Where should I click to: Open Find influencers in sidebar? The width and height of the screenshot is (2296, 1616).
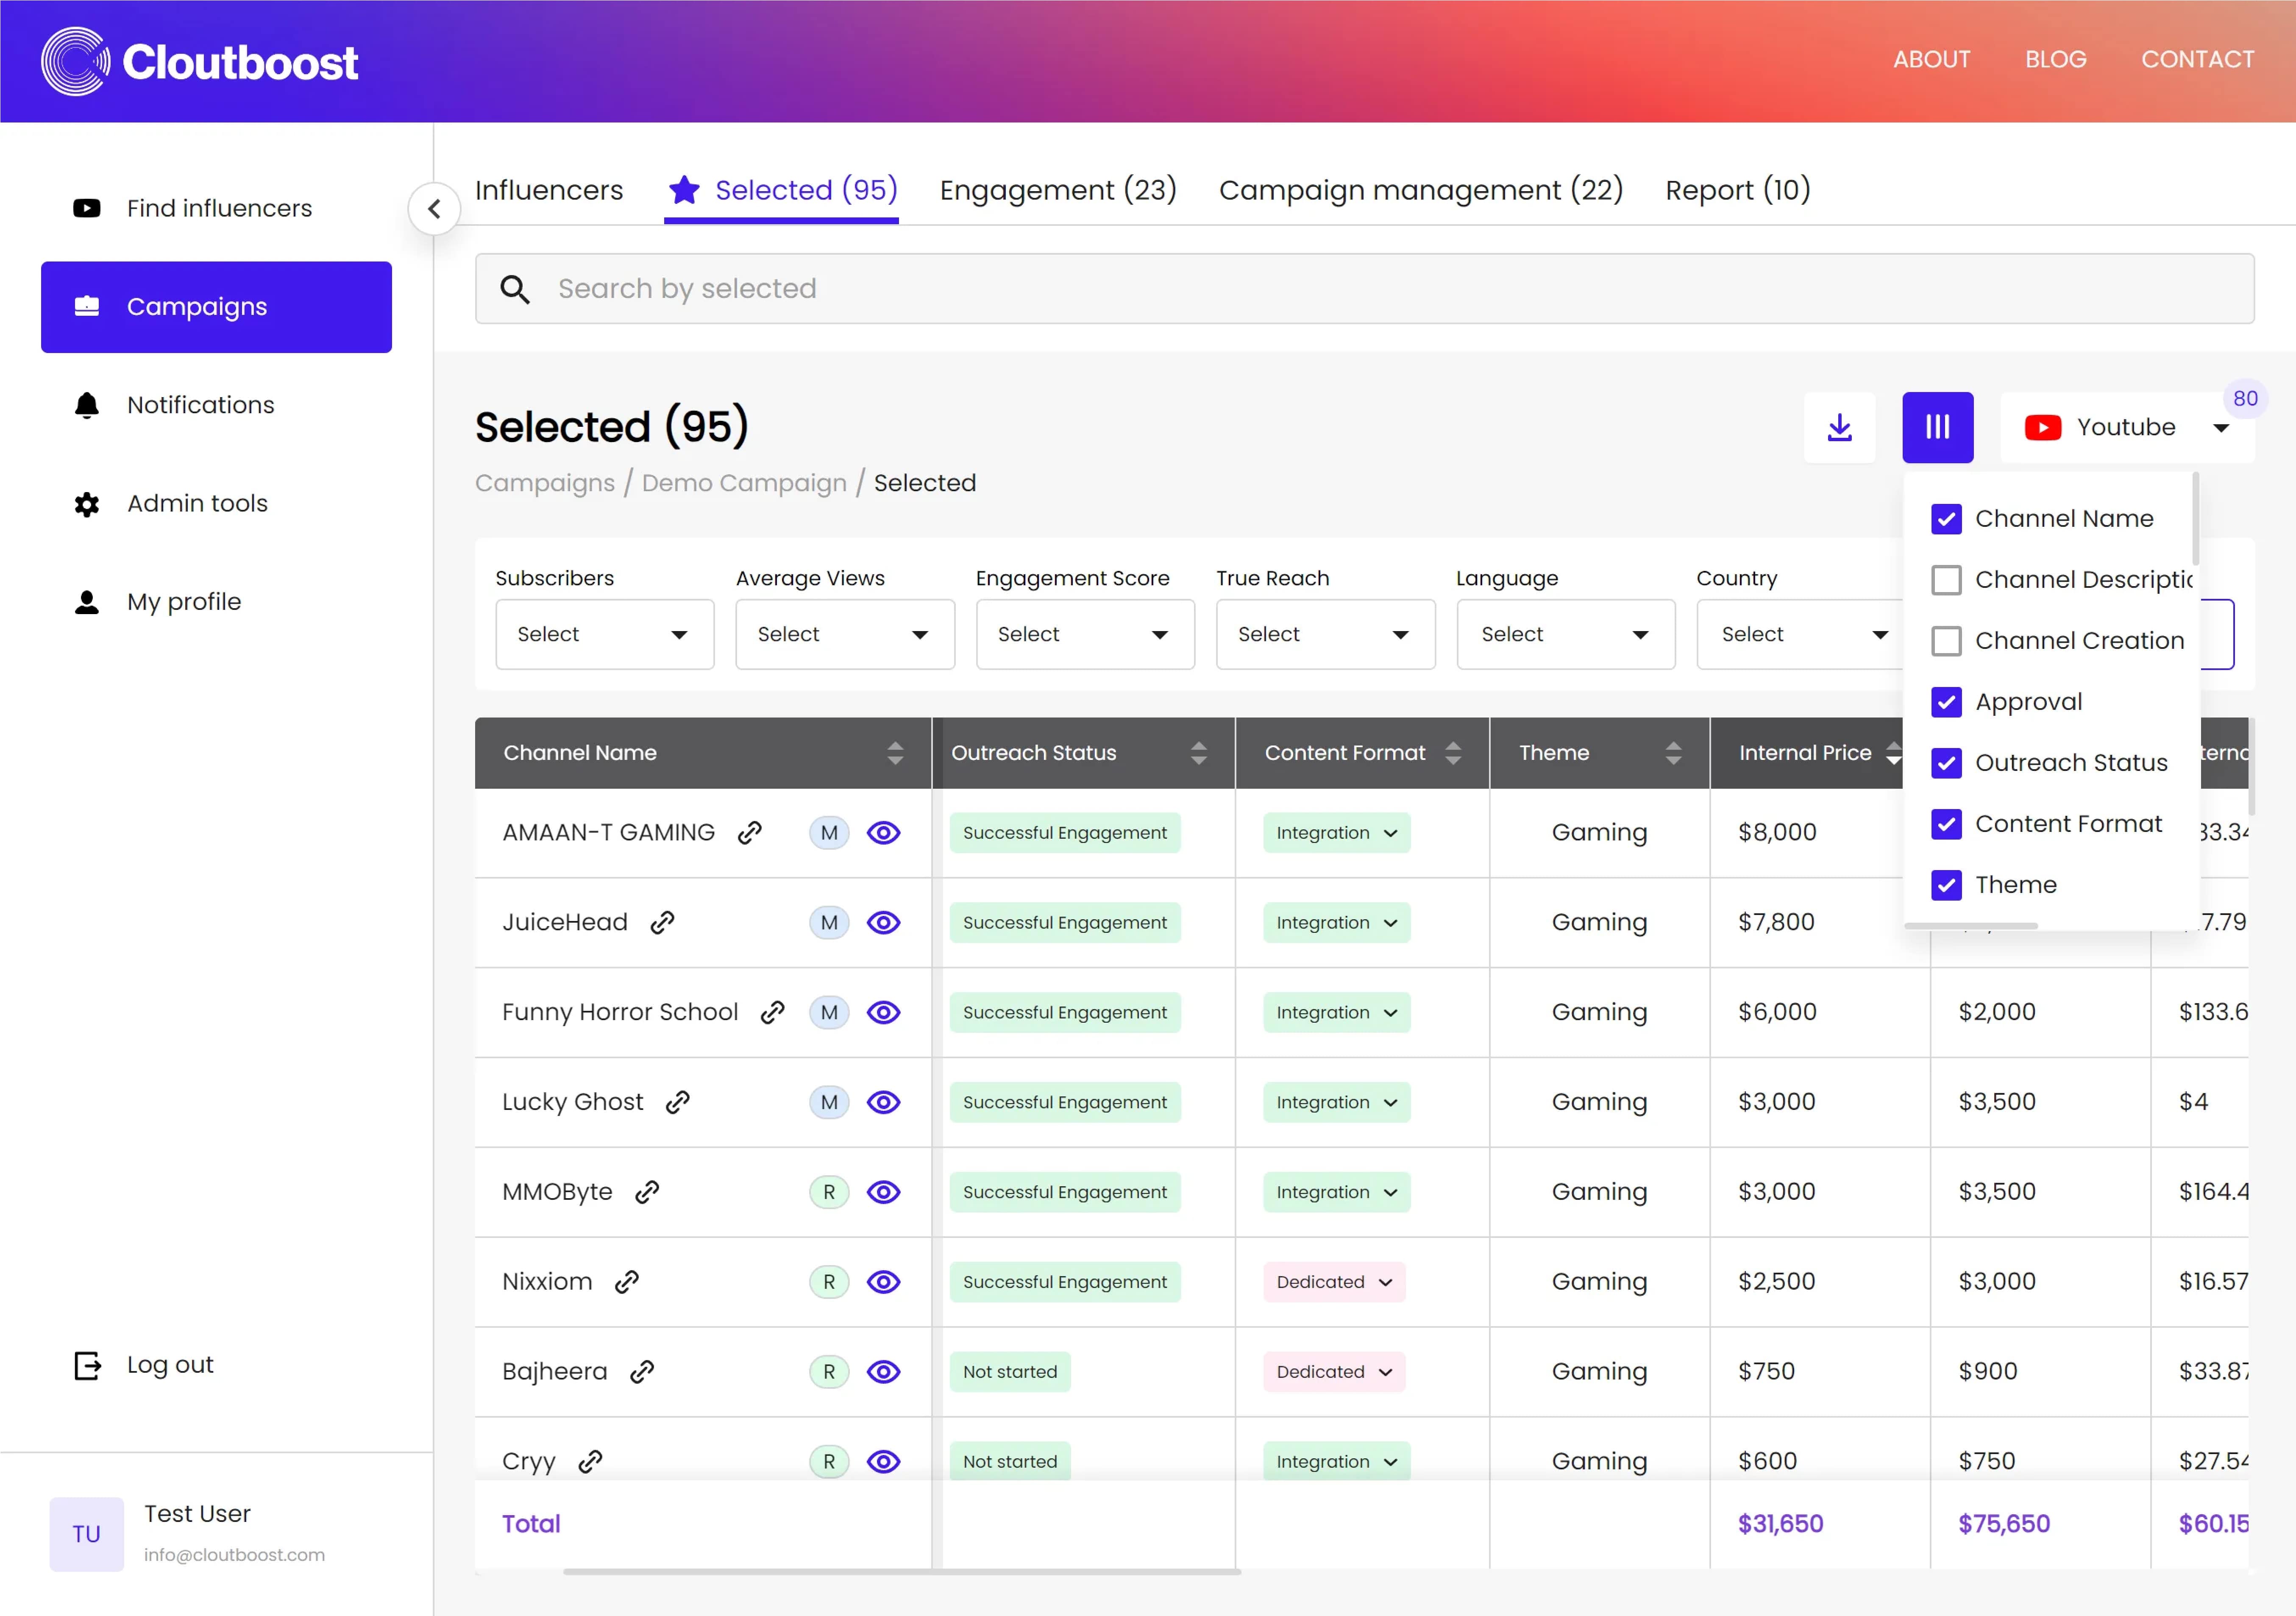coord(216,208)
